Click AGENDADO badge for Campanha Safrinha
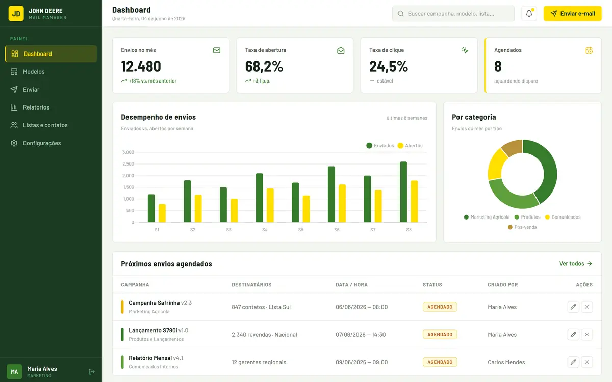 (x=440, y=307)
